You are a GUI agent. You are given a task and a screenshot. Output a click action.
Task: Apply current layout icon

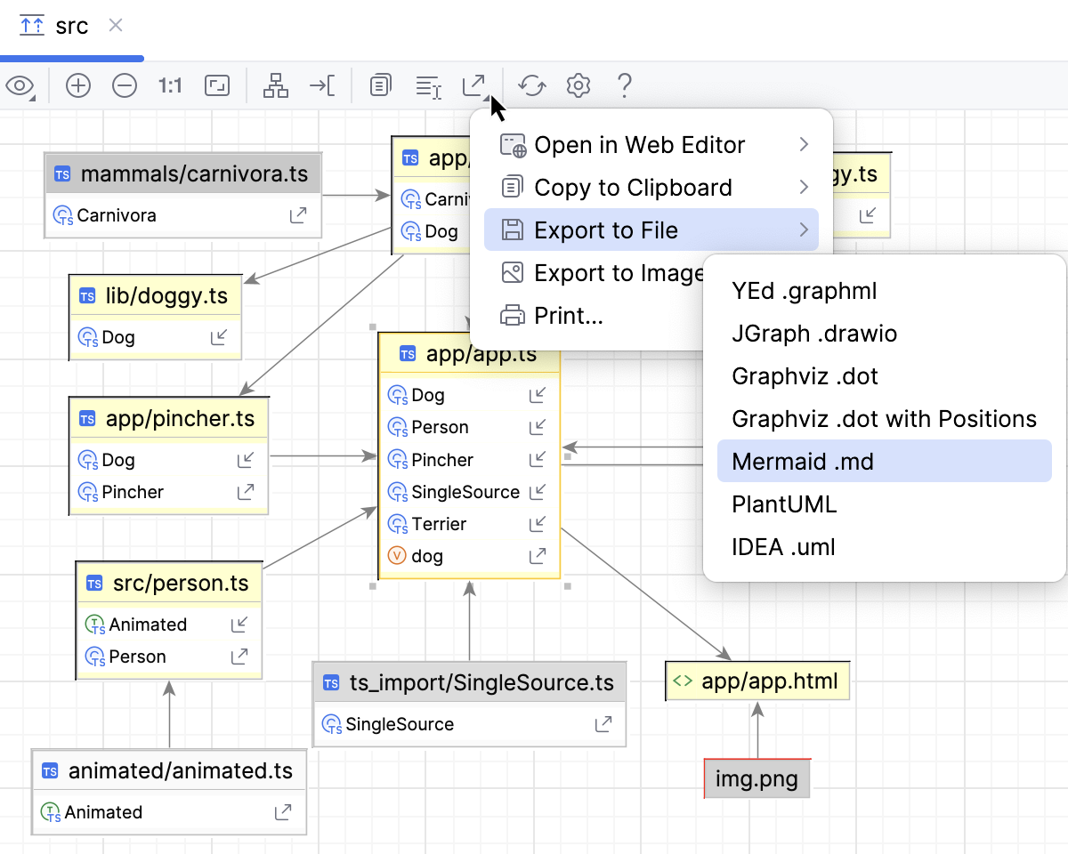pyautogui.click(x=277, y=86)
